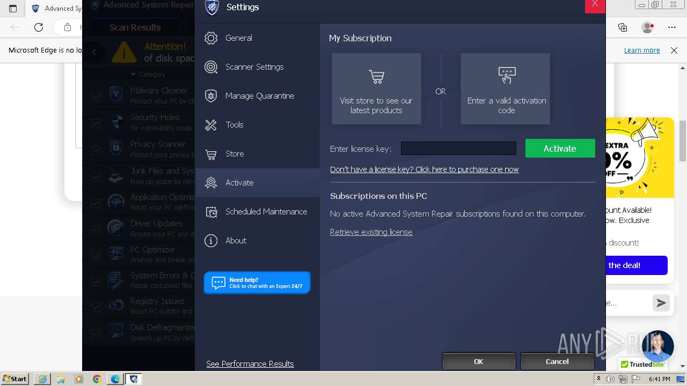This screenshot has height=386, width=687.
Task: Click the chat agent avatar
Action: pos(657,346)
